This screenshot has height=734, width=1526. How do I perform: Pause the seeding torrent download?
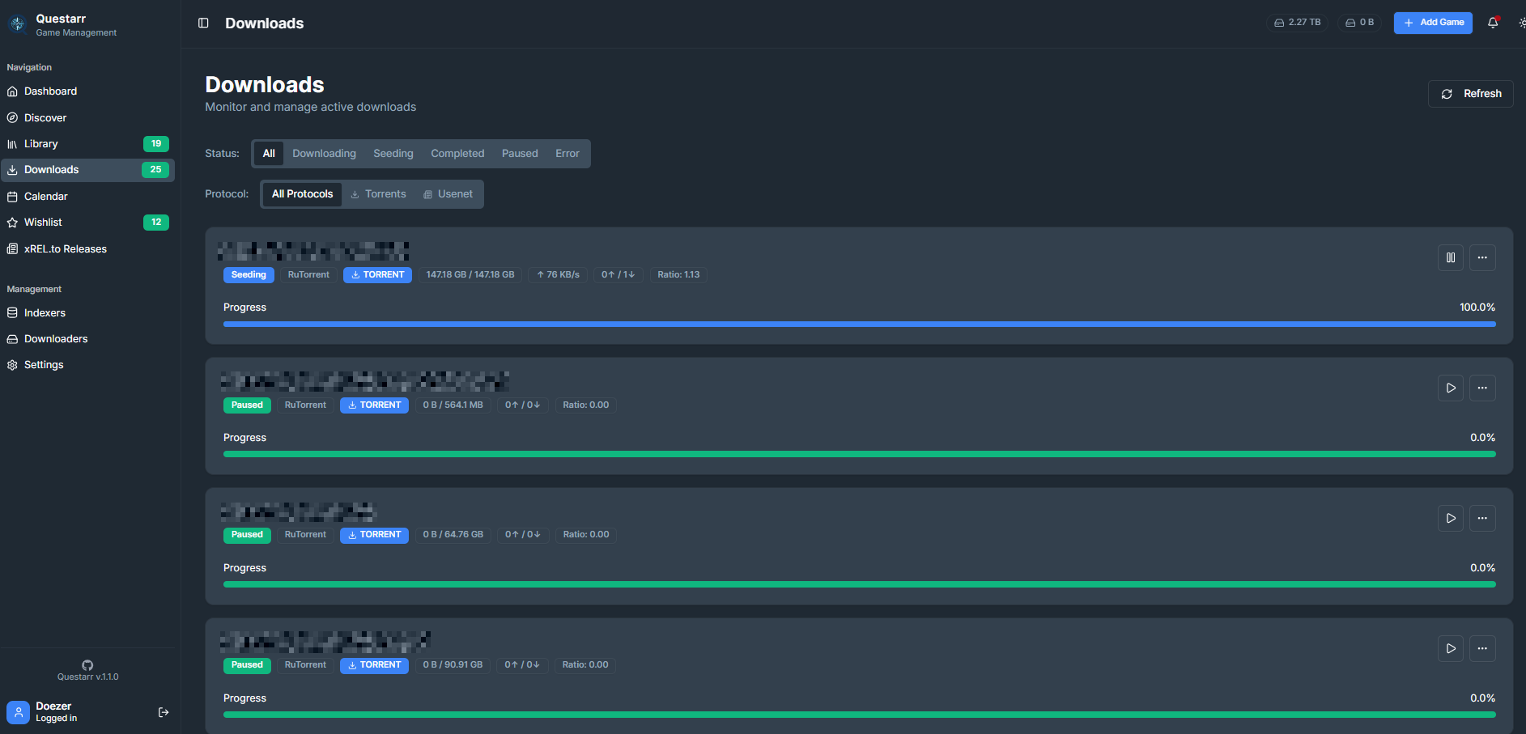click(1450, 258)
